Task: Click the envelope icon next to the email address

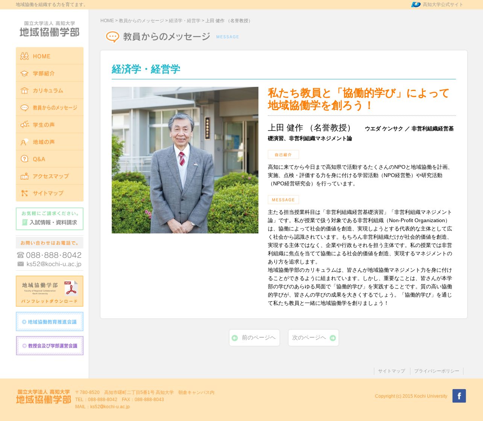Action: [x=21, y=264]
